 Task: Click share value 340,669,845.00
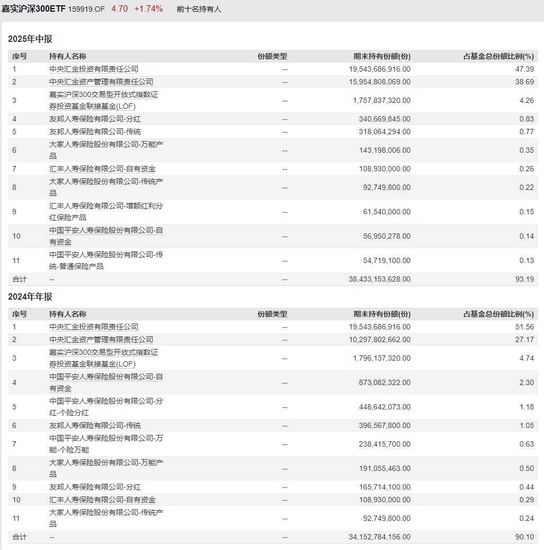click(385, 119)
